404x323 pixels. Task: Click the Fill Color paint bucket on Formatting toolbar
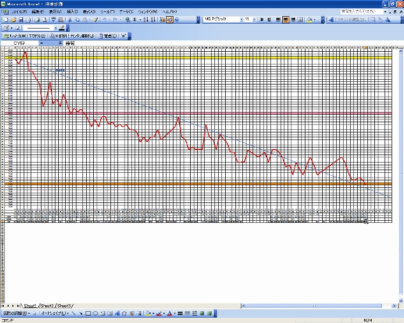[x=309, y=19]
